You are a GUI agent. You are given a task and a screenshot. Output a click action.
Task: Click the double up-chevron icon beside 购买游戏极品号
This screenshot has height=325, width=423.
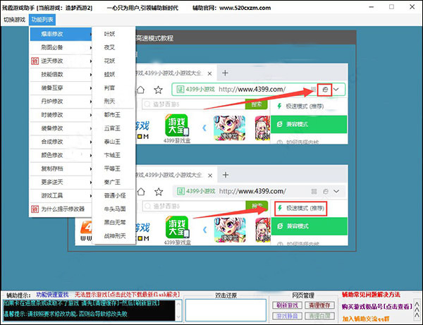[x=417, y=309]
